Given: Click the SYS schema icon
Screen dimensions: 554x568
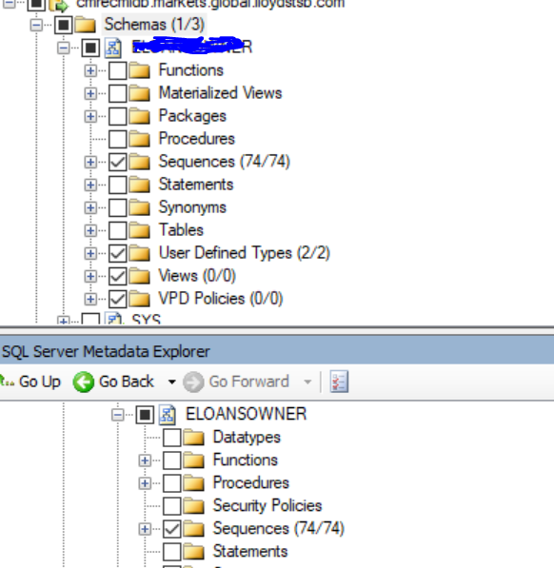Looking at the screenshot, I should coord(113,319).
